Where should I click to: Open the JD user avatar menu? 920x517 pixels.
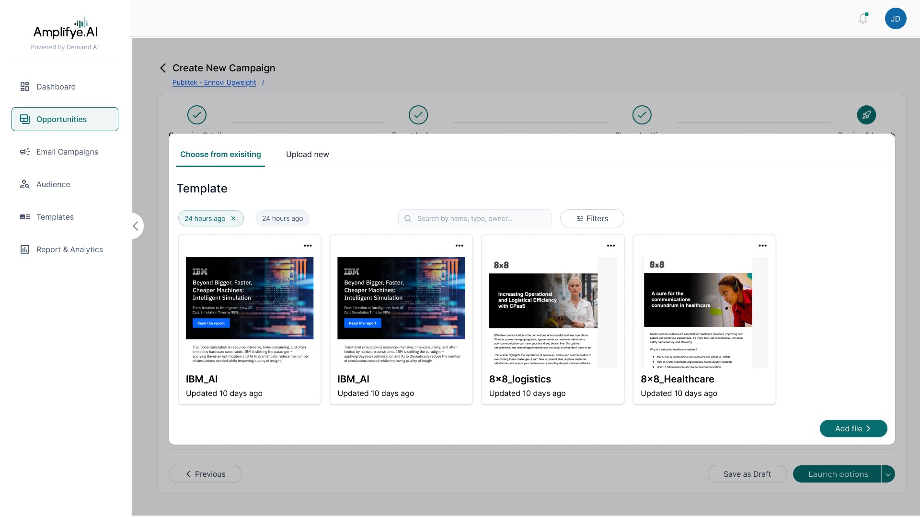point(895,19)
